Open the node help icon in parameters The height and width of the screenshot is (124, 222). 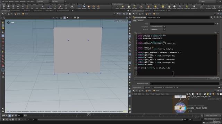(x=221, y=17)
